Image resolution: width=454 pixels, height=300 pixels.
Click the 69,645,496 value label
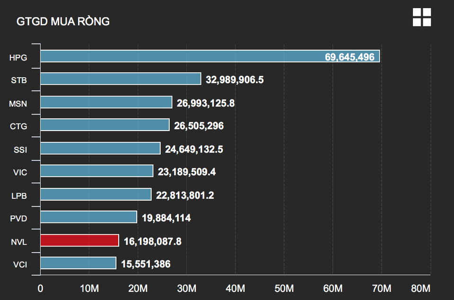(x=349, y=57)
